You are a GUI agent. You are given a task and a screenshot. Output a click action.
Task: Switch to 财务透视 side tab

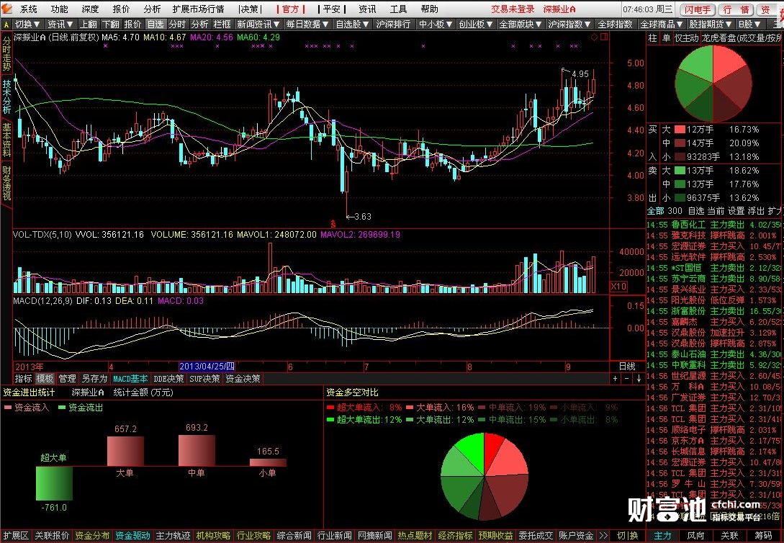click(6, 183)
